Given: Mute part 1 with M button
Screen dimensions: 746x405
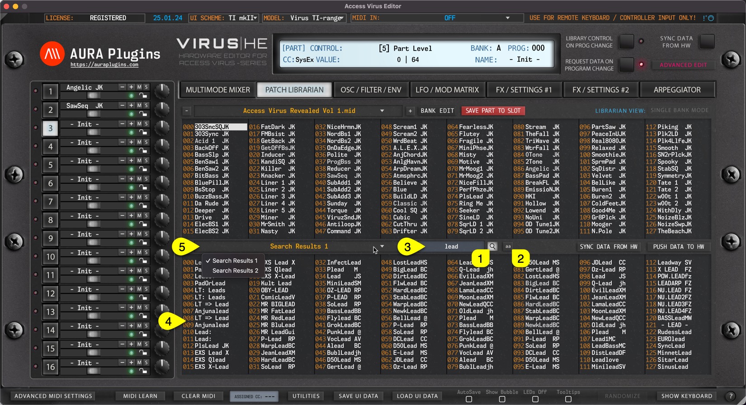Looking at the screenshot, I should pos(139,87).
